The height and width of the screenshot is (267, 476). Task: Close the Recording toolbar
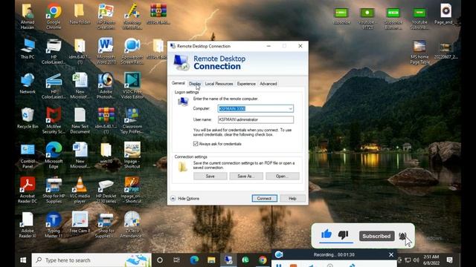[391, 254]
